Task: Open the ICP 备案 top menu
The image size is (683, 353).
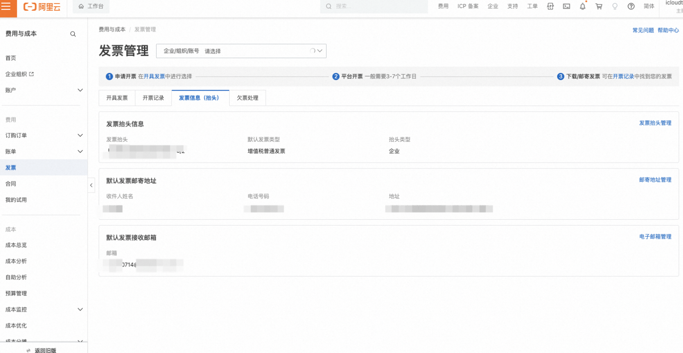Action: (x=468, y=6)
